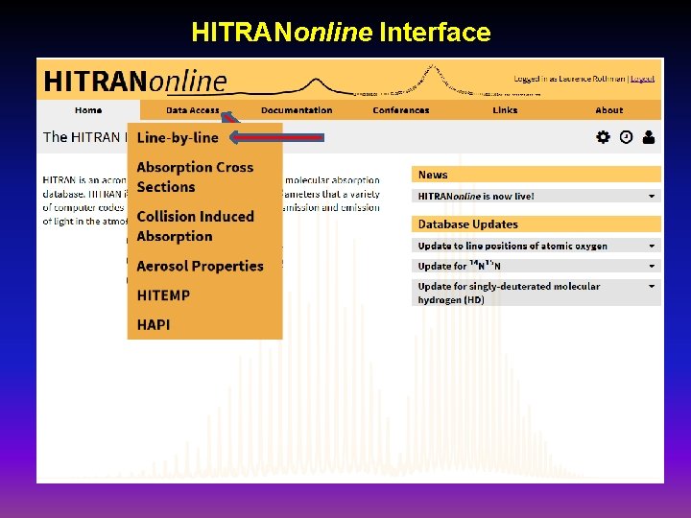The height and width of the screenshot is (518, 691).
Task: Click 'Logged in as Laurence Rothman' text
Action: click(x=569, y=79)
